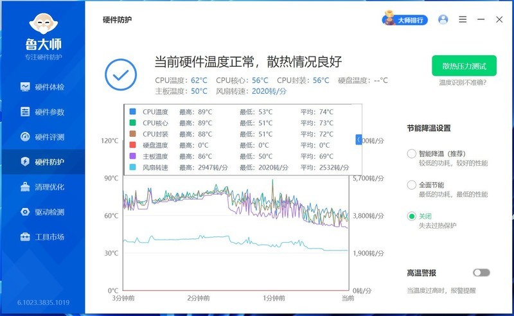The width and height of the screenshot is (514, 316).
Task: Click blue CPU温度 legend swatch
Action: pos(132,112)
